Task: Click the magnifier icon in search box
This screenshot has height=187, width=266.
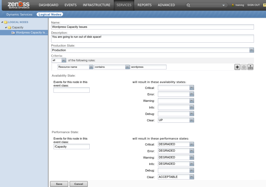Action: (x=189, y=5)
